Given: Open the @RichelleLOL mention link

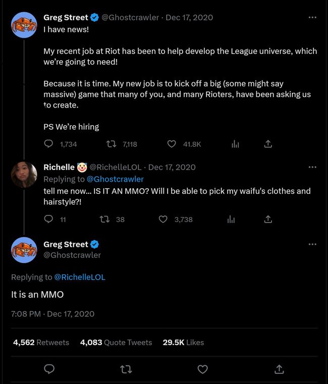Looking at the screenshot, I should point(79,277).
